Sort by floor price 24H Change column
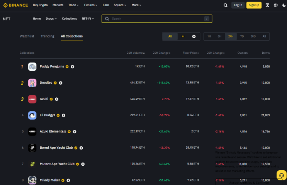The image size is (287, 185). (216, 53)
